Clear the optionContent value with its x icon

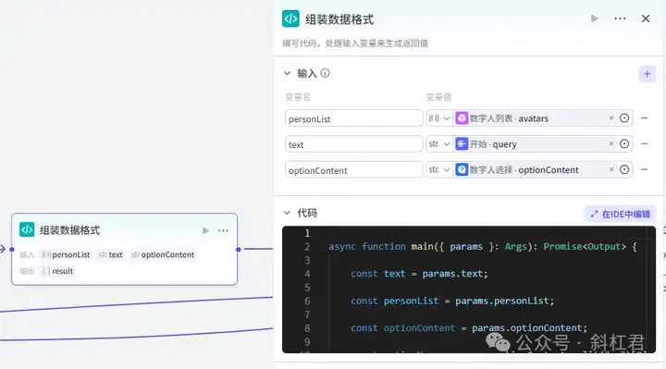(x=611, y=169)
